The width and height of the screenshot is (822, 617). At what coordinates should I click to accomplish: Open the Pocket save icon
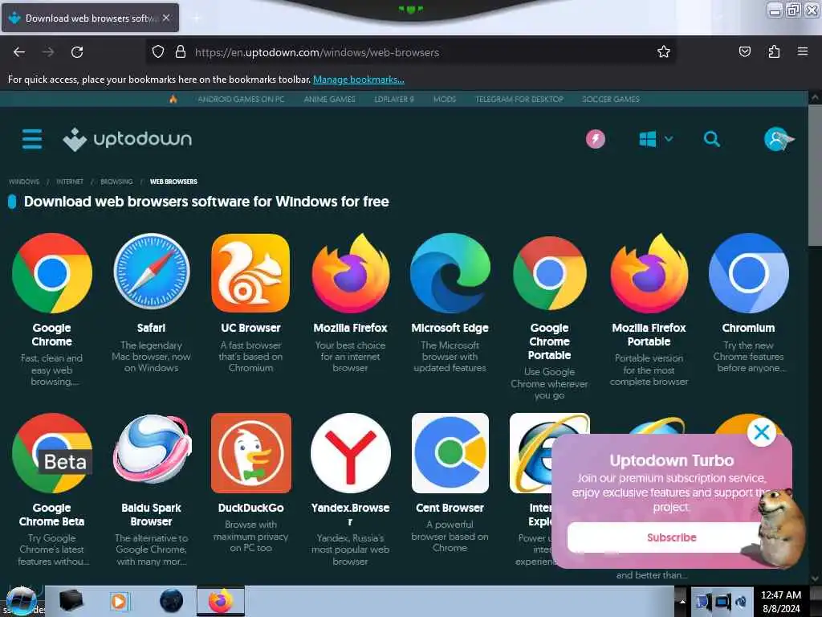pyautogui.click(x=744, y=51)
